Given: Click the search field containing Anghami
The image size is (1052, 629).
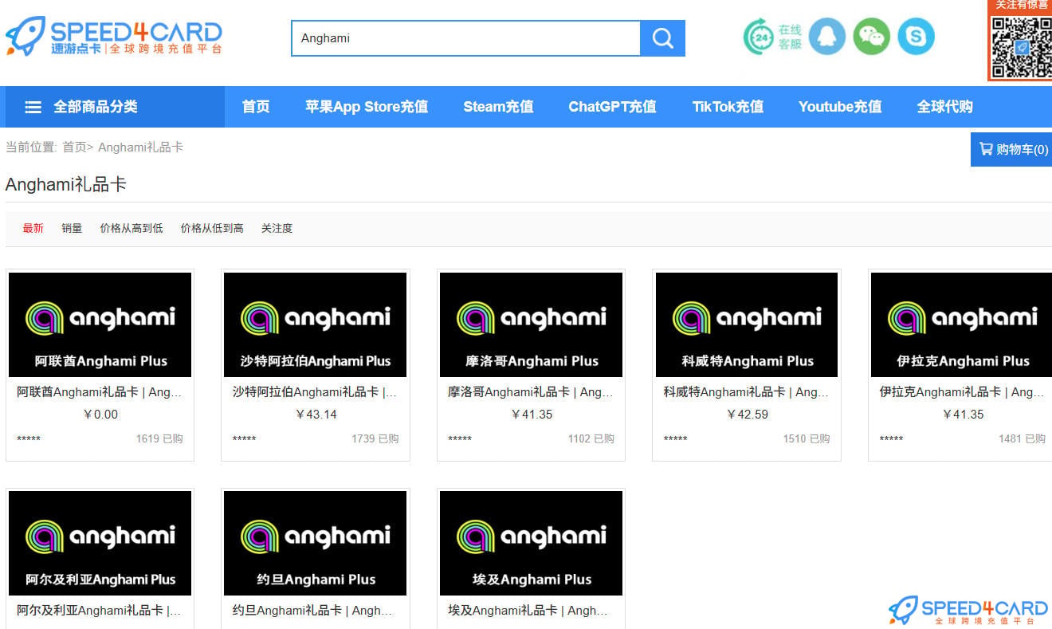Looking at the screenshot, I should (466, 38).
